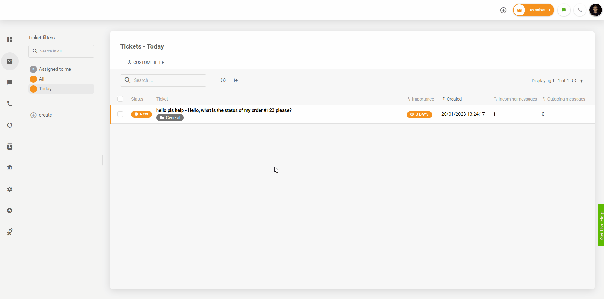Open the chats icon in sidebar
The height and width of the screenshot is (299, 604).
[x=10, y=82]
